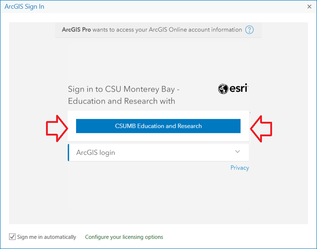Open Configure your licensing options
The width and height of the screenshot is (317, 249).
[124, 237]
